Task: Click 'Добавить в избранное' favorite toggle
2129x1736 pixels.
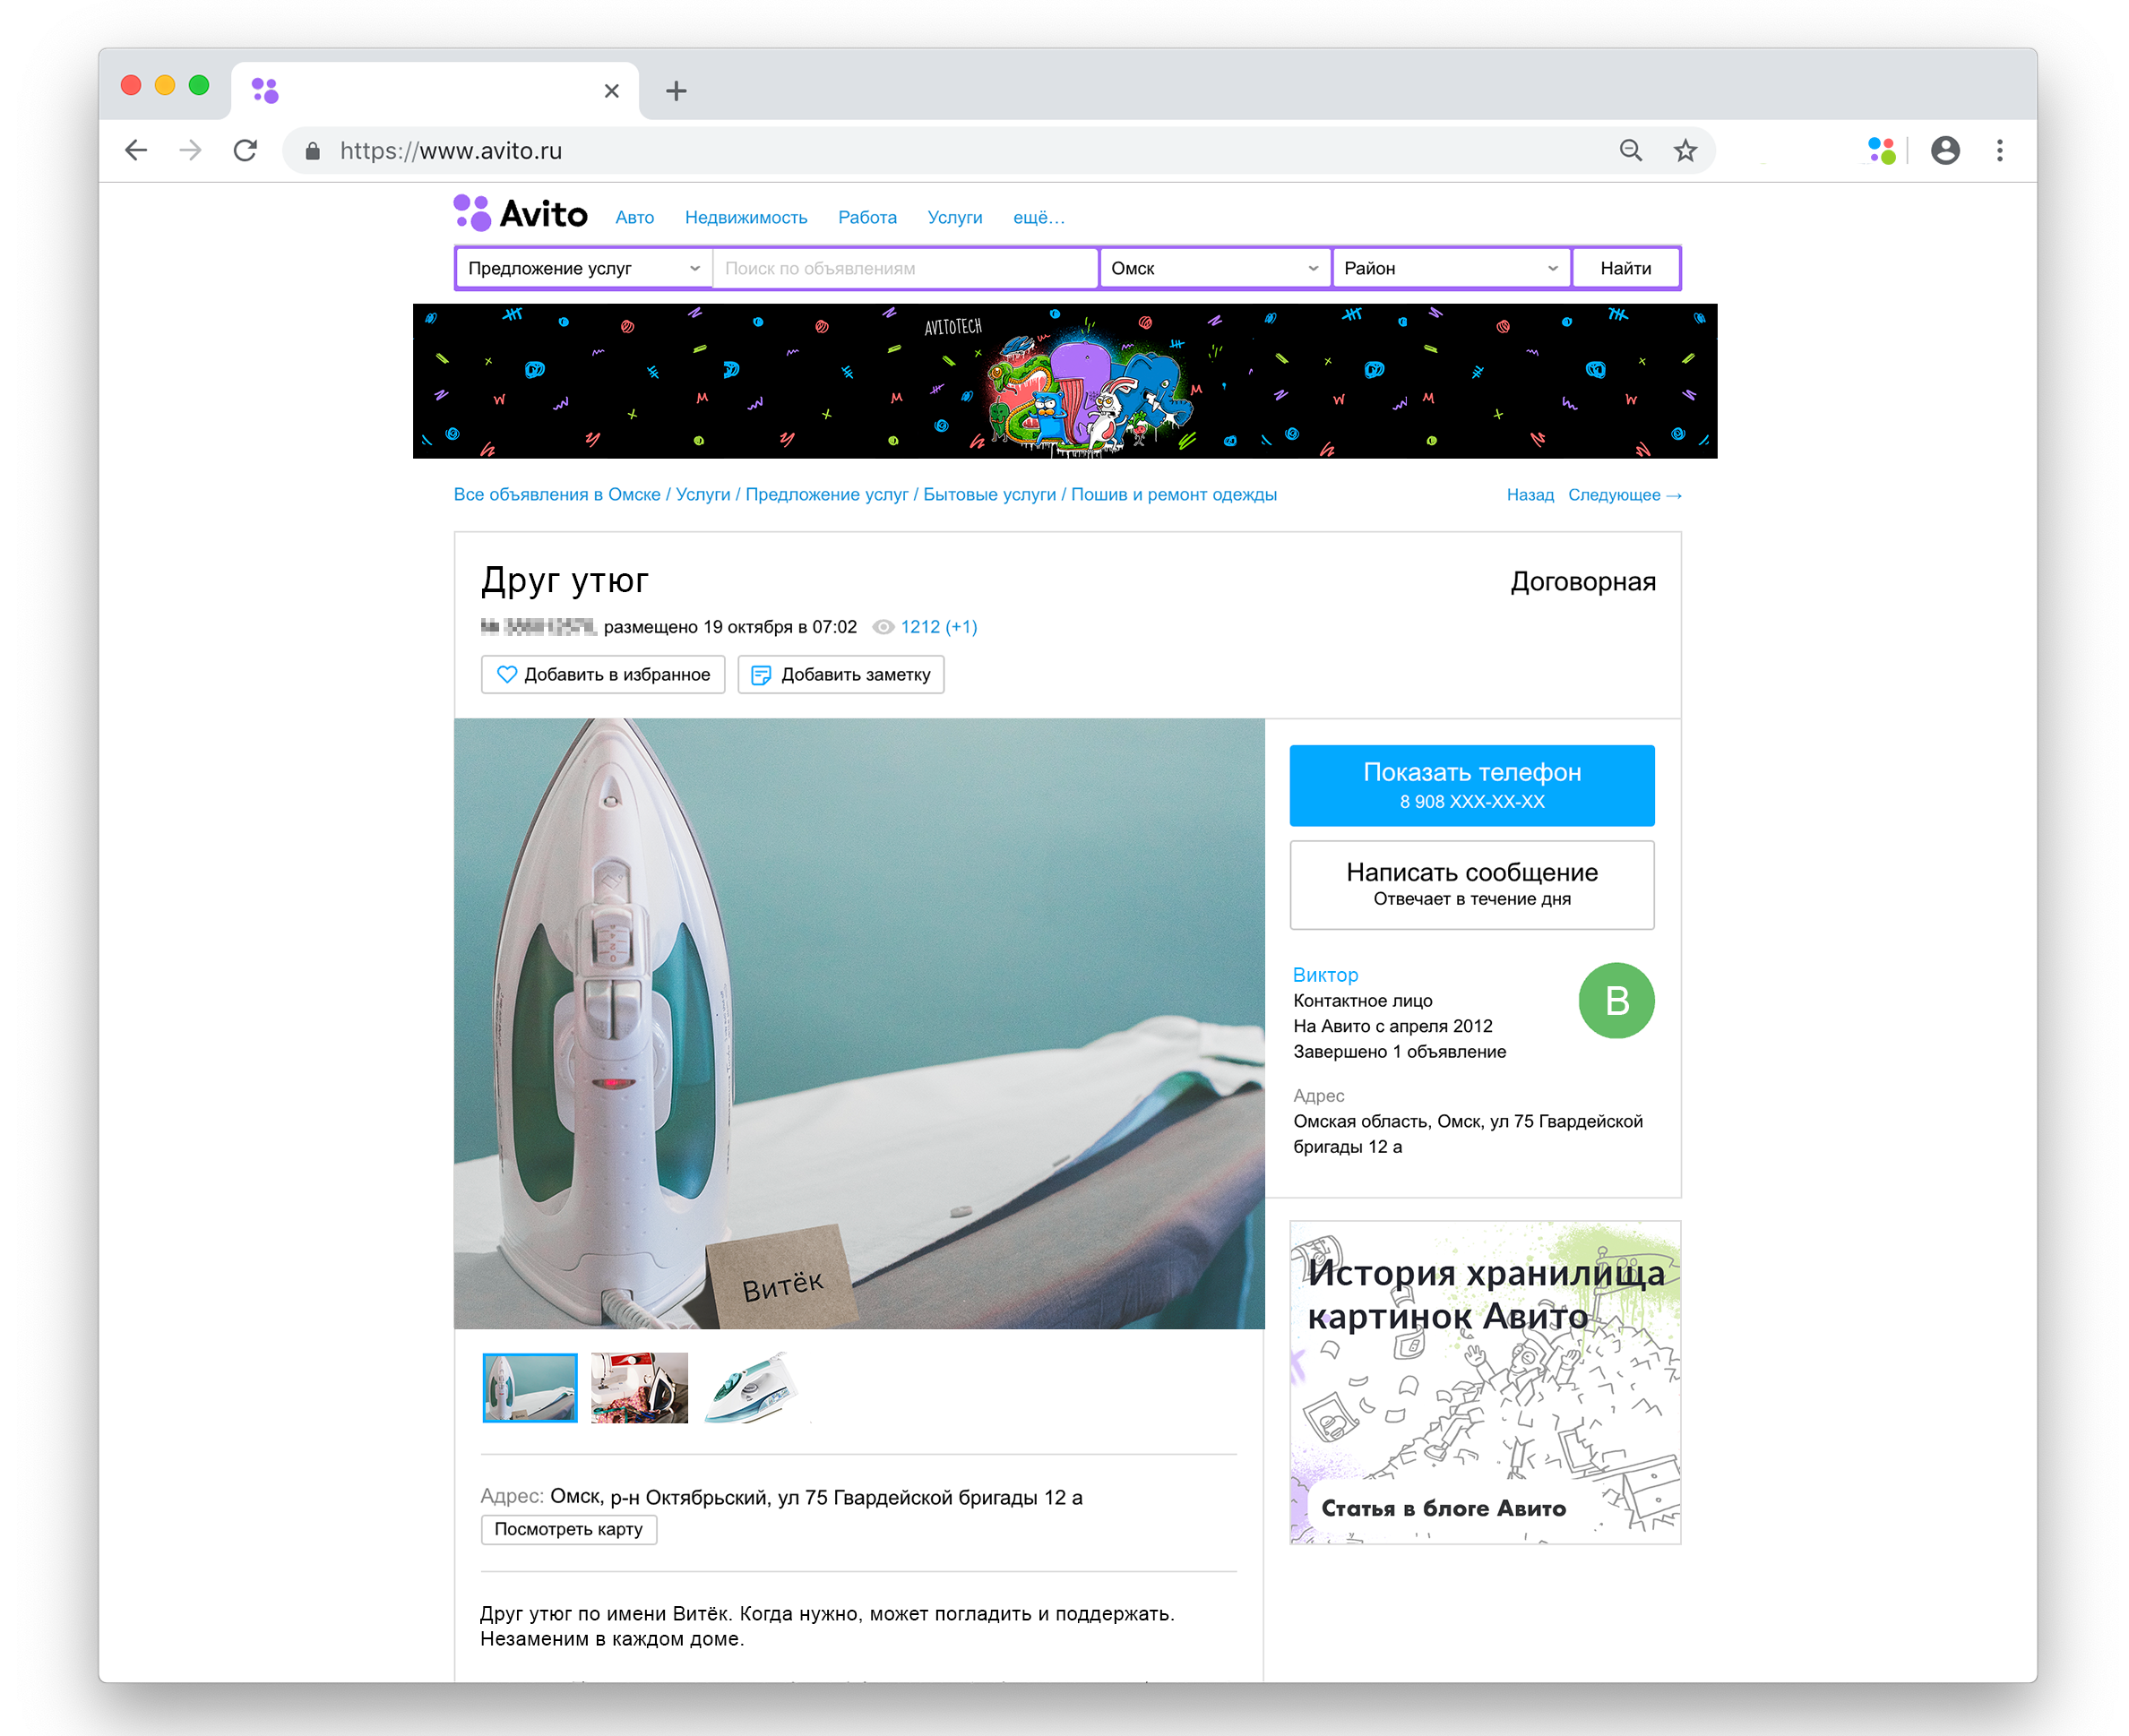Action: click(x=601, y=675)
